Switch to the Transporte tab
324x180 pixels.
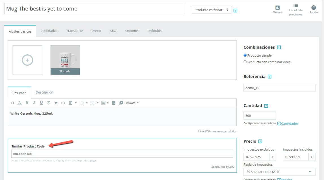pyautogui.click(x=74, y=31)
